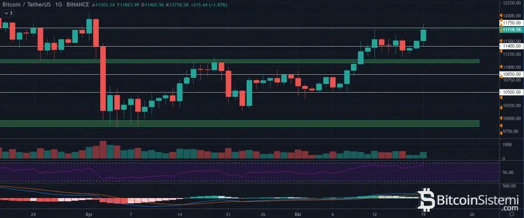Select the lower green support zone rectangle
The width and height of the screenshot is (524, 218).
(x=239, y=123)
